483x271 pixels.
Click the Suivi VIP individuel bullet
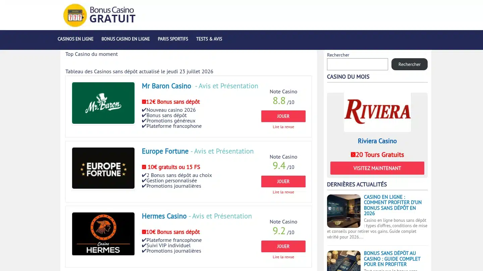166,246
